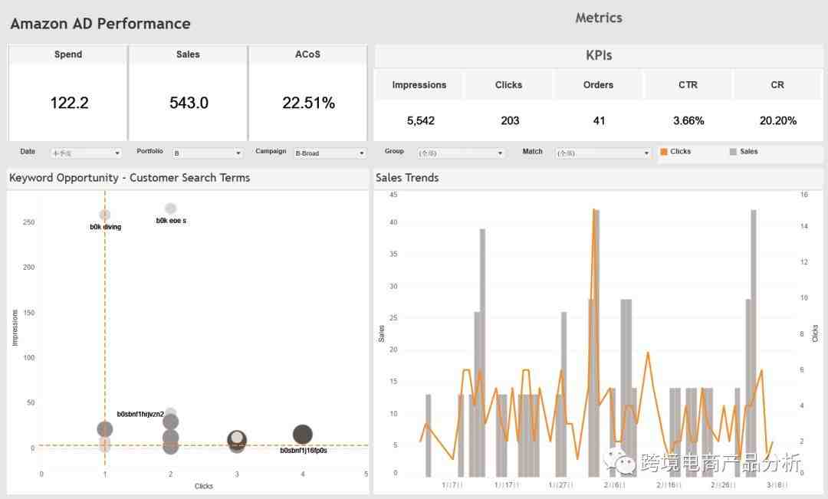Click the bubble cluster at 3 clicks

click(x=237, y=440)
